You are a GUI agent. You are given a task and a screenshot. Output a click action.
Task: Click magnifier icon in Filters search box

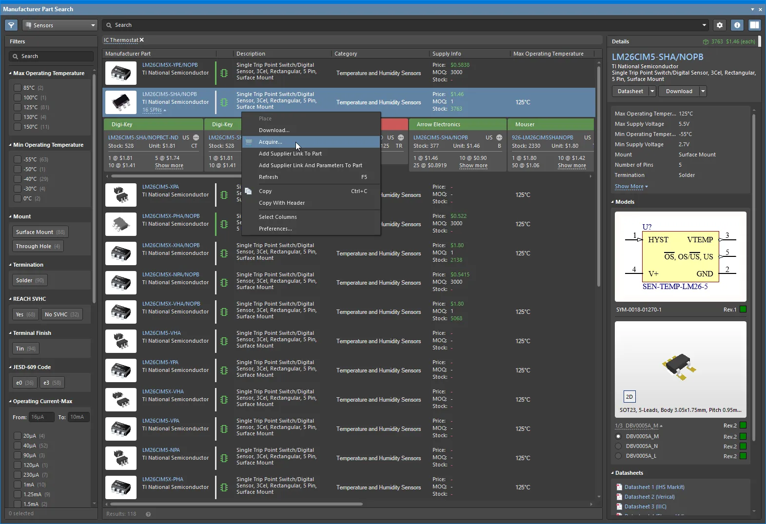16,56
